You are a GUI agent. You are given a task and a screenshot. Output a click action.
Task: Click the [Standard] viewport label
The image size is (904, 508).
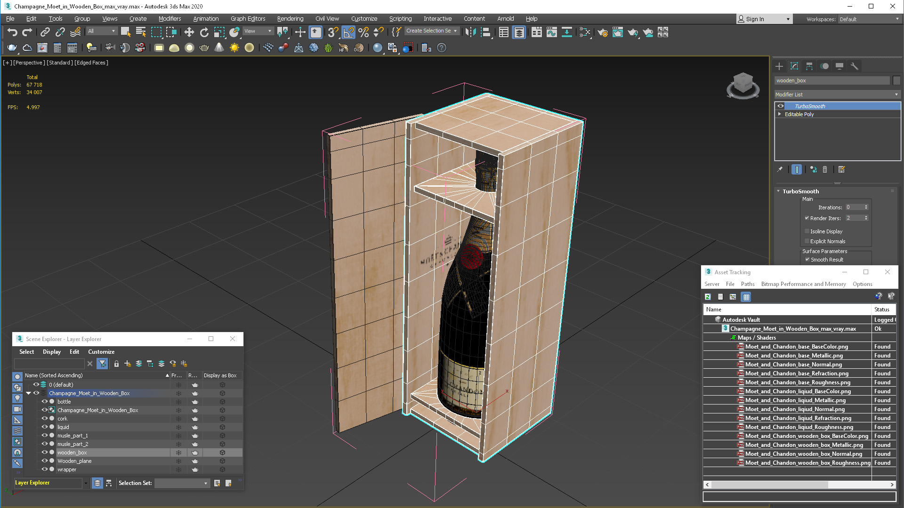(60, 63)
